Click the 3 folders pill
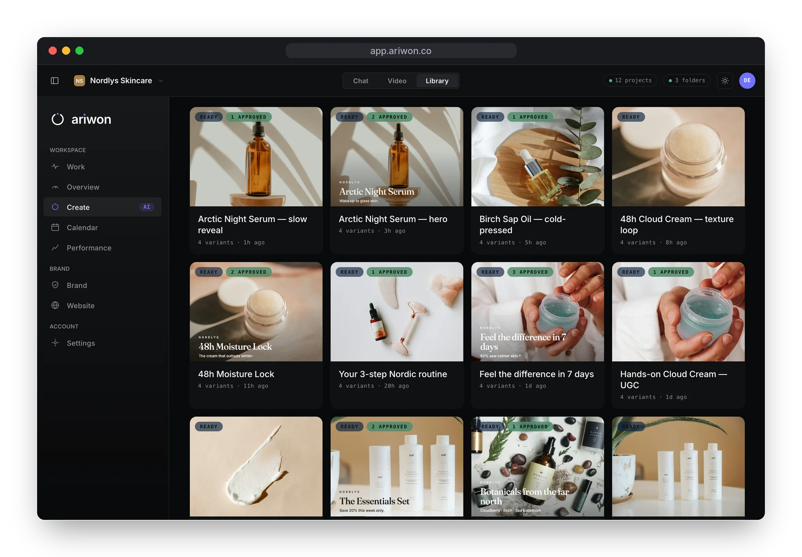This screenshot has width=802, height=557. (x=687, y=81)
